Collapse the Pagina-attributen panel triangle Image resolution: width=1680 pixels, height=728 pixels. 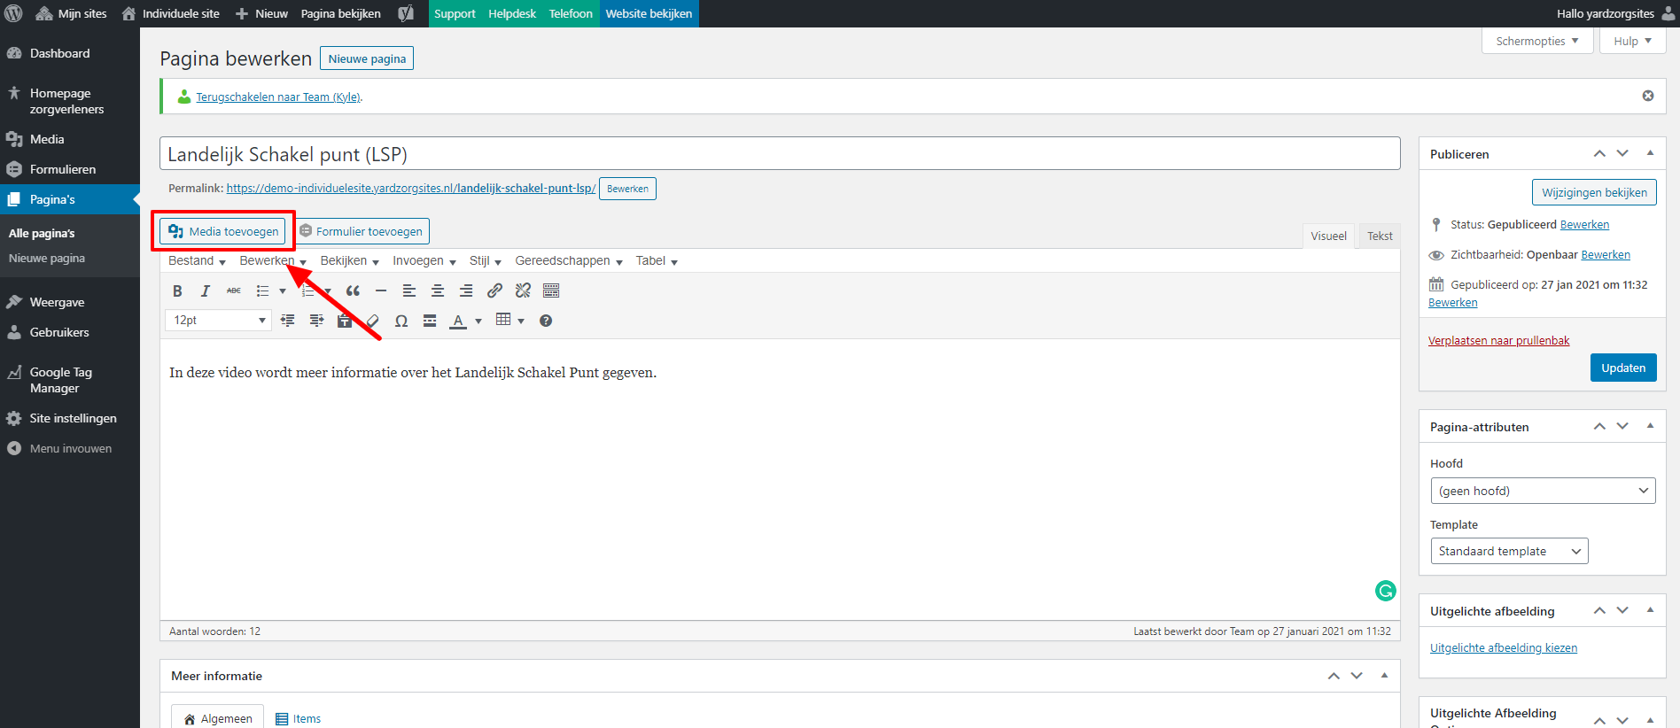[1650, 426]
